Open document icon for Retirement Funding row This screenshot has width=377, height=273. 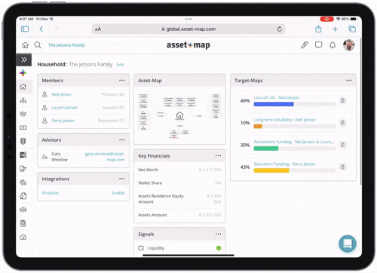[x=342, y=145]
